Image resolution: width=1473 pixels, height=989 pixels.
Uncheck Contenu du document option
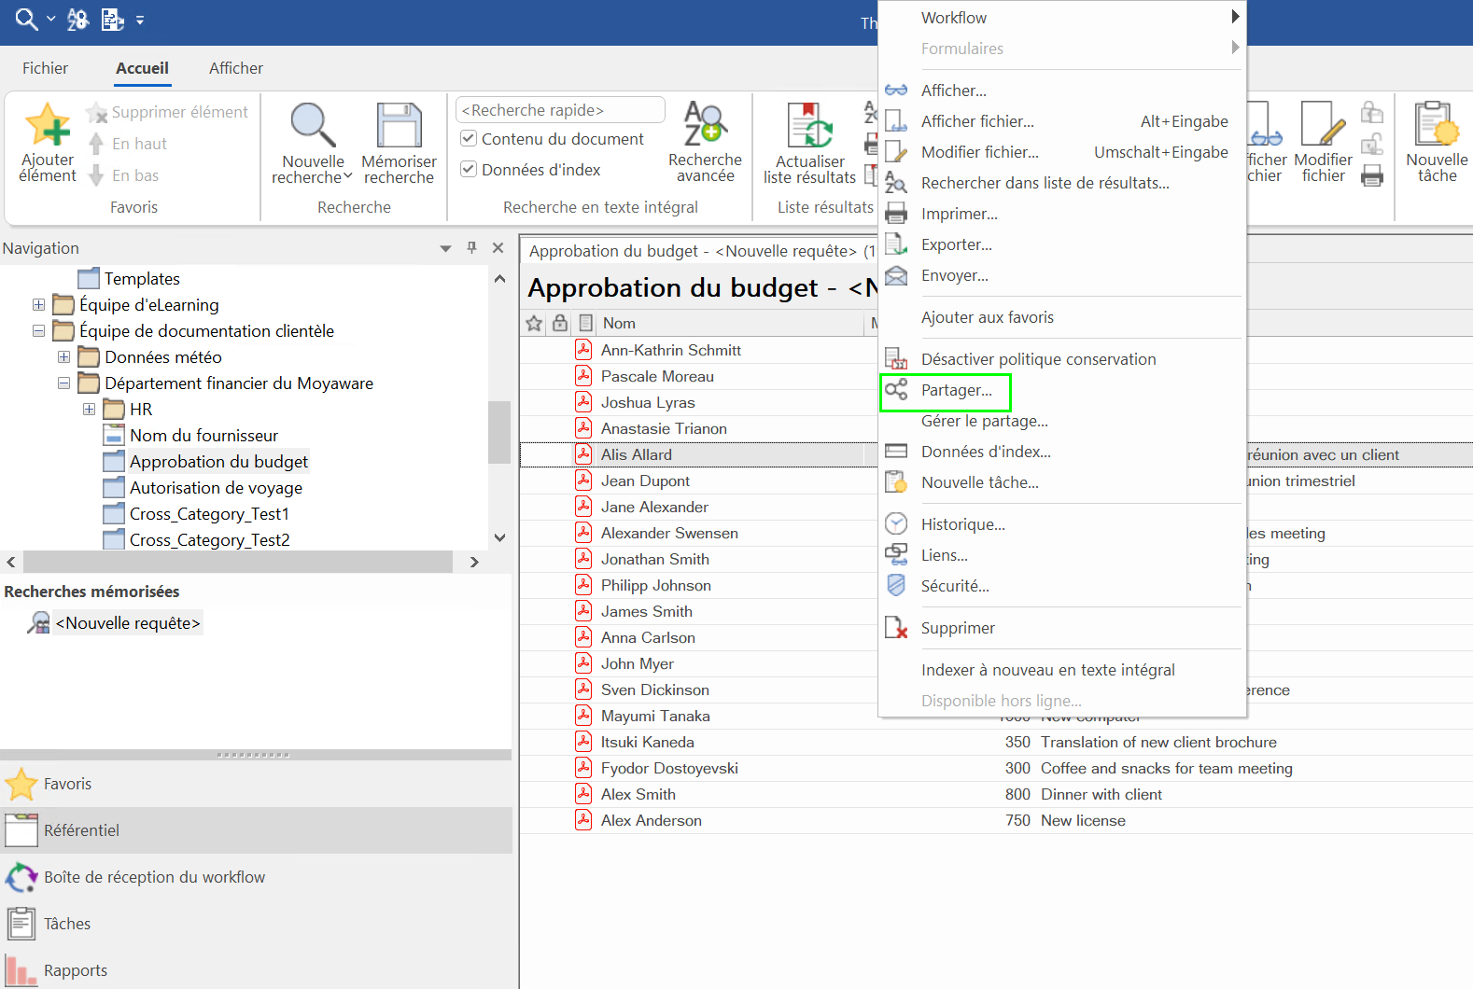pos(469,139)
